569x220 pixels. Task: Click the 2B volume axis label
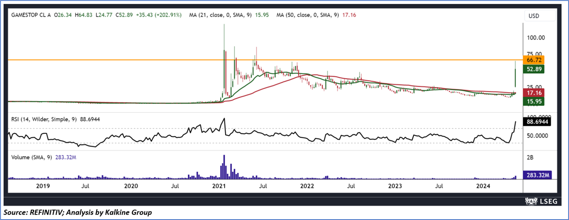[x=530, y=158]
